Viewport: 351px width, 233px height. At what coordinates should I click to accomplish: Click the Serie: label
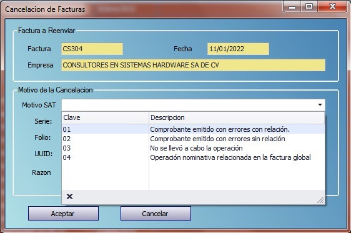click(43, 121)
